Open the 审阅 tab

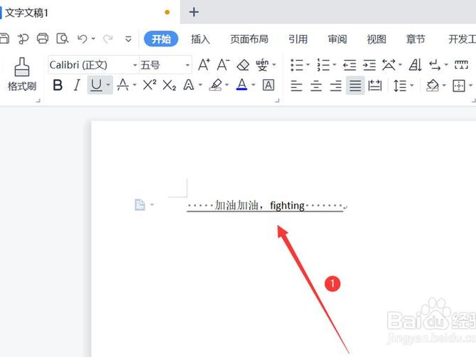click(x=337, y=39)
